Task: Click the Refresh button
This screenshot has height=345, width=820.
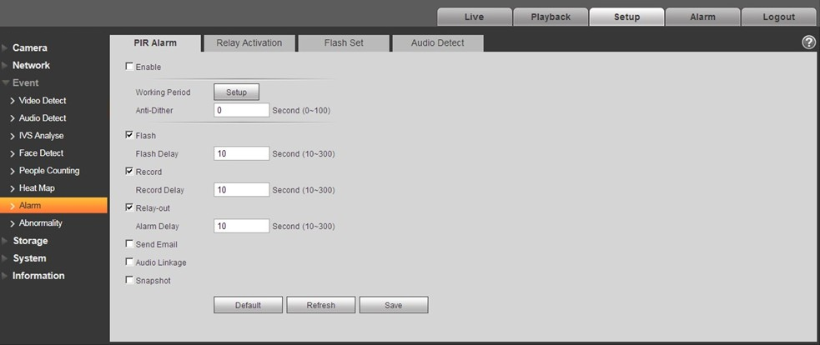Action: 321,305
